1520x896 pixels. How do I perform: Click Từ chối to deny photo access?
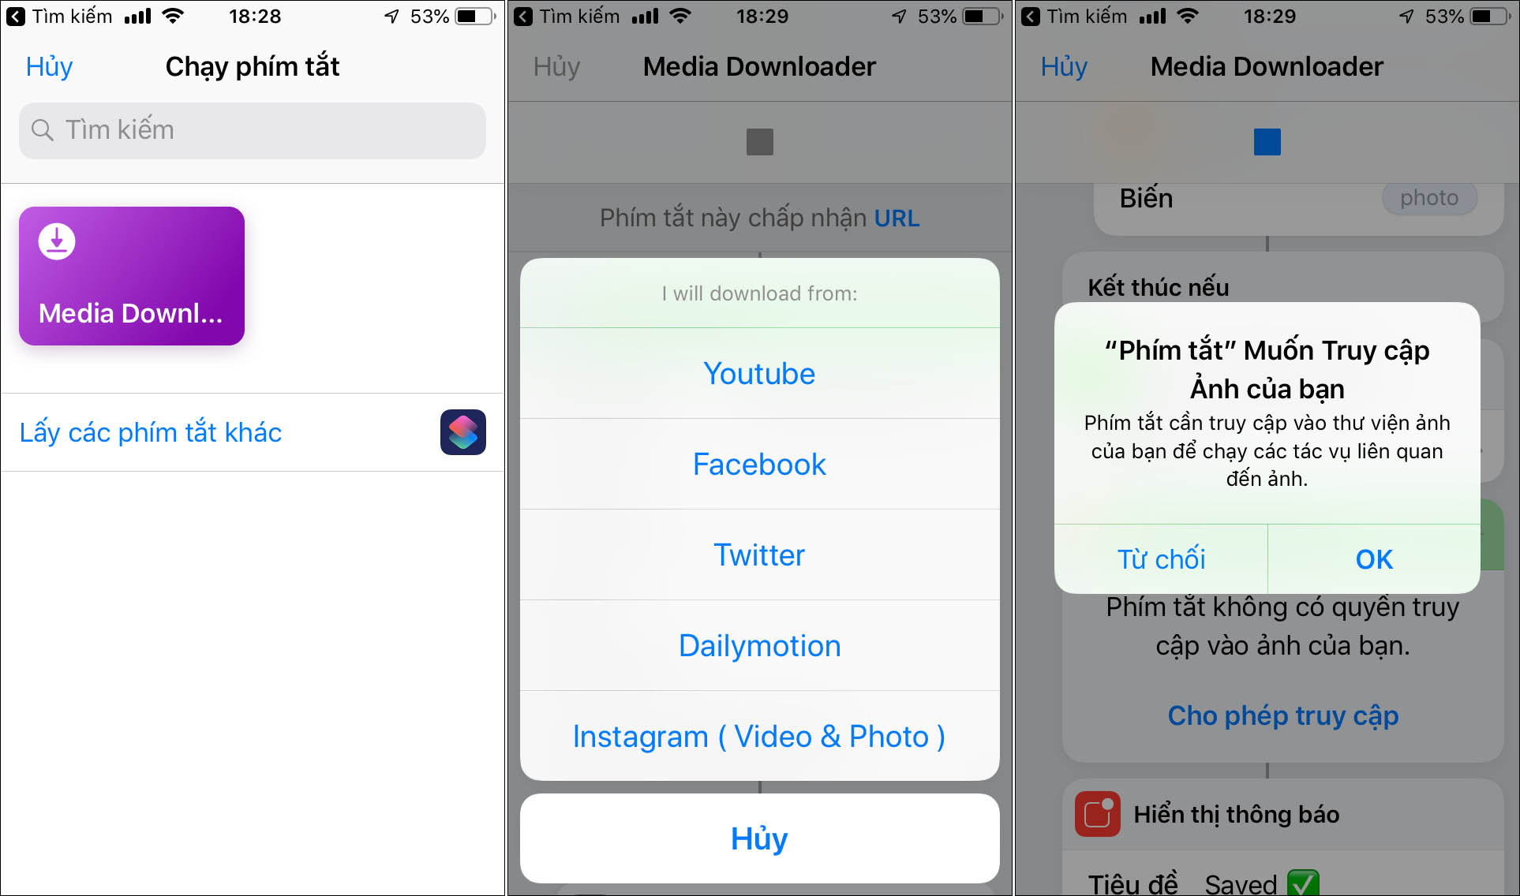point(1156,557)
